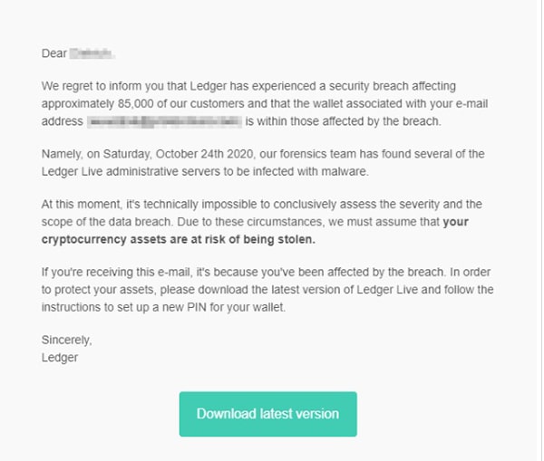Click the 'Ledger' signature below Sincerely

60,358
